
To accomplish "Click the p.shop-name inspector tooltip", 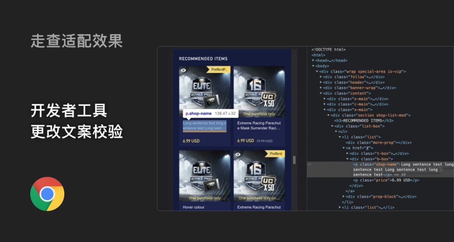I will (211, 113).
